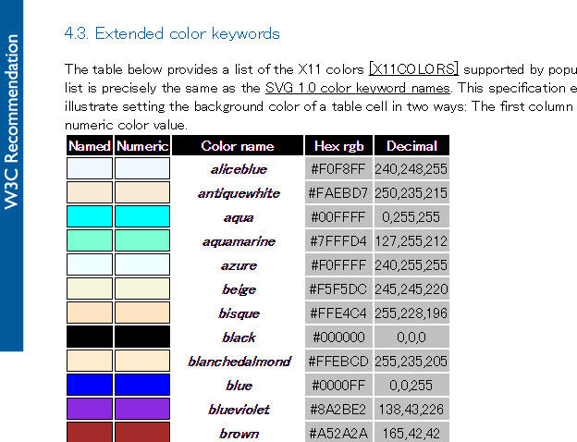Image resolution: width=577 pixels, height=442 pixels.
Task: Click the azure color name
Action: (239, 265)
